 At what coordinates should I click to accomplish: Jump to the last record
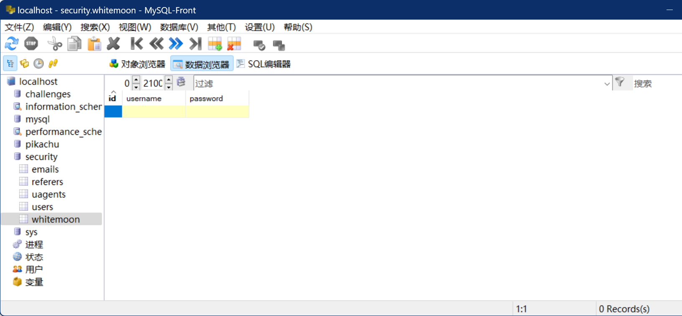coord(195,43)
